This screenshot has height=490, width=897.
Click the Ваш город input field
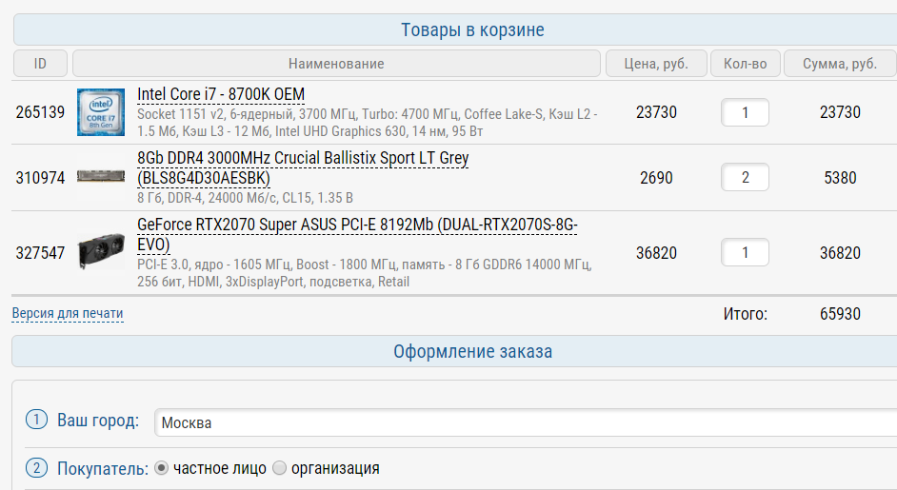(524, 422)
